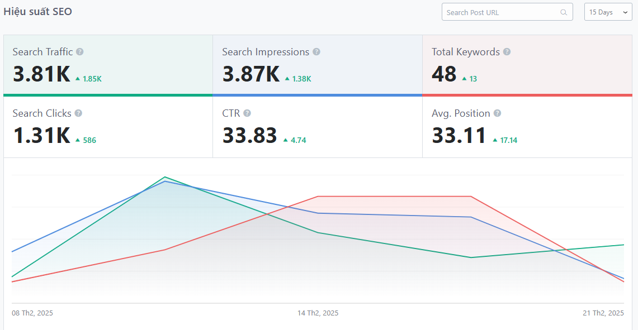
Task: Select the Search Clicks metric card
Action: point(108,127)
